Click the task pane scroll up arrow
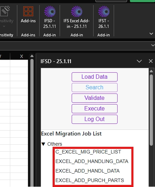This screenshot has height=187, width=155. tap(151, 71)
